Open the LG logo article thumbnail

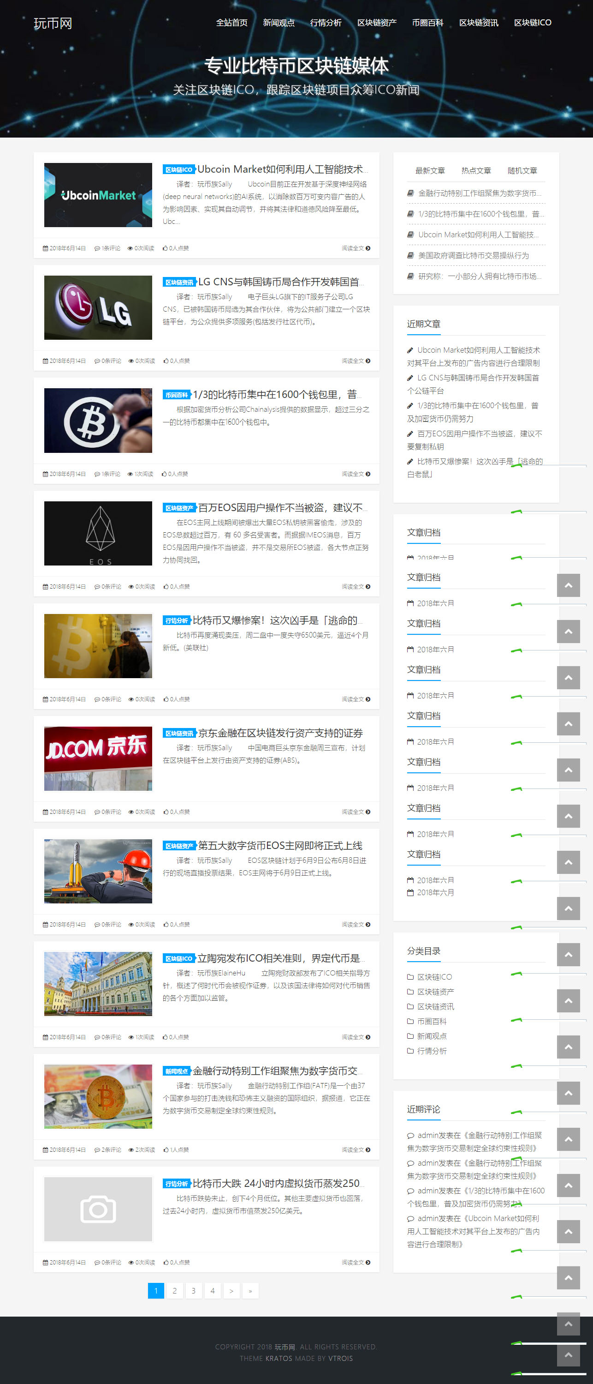click(98, 308)
